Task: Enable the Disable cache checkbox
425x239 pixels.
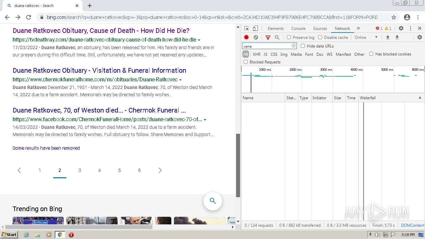Action: (320, 38)
